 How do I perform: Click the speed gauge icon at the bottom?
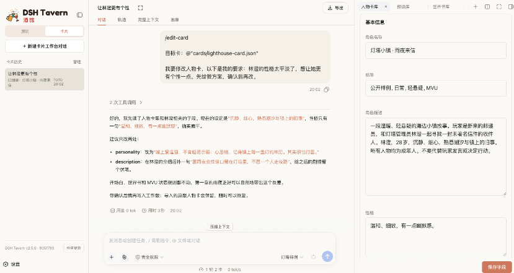tap(201, 269)
